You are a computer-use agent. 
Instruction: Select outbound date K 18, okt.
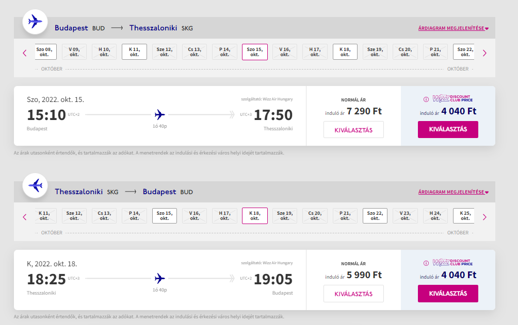pos(345,52)
